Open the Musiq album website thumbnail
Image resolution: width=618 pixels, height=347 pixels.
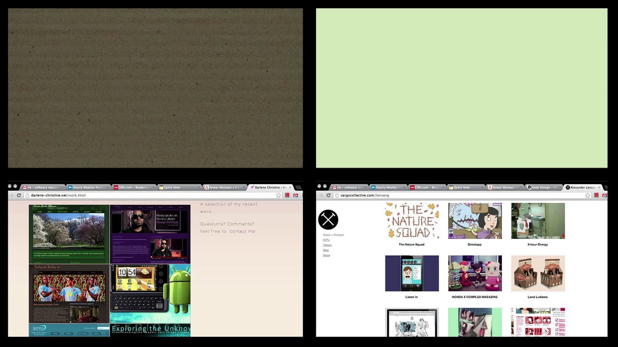150,234
